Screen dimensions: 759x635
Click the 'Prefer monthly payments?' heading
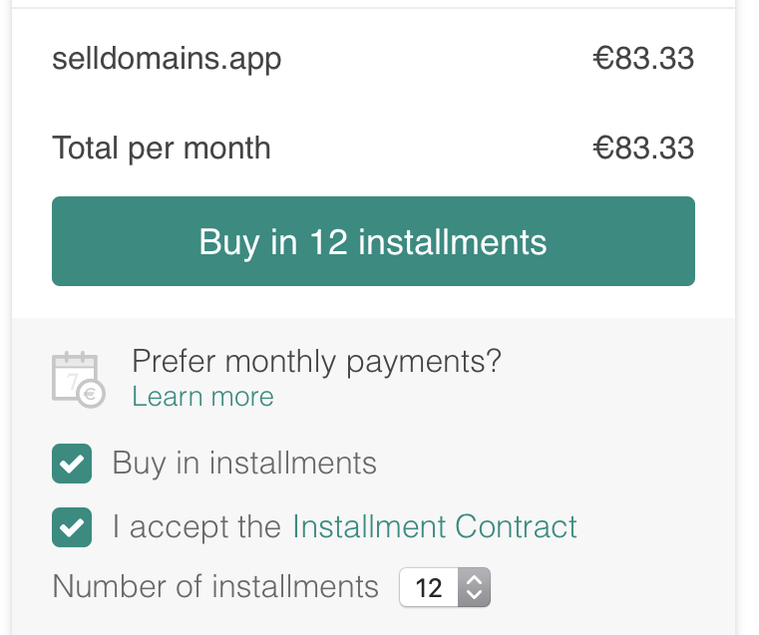316,362
